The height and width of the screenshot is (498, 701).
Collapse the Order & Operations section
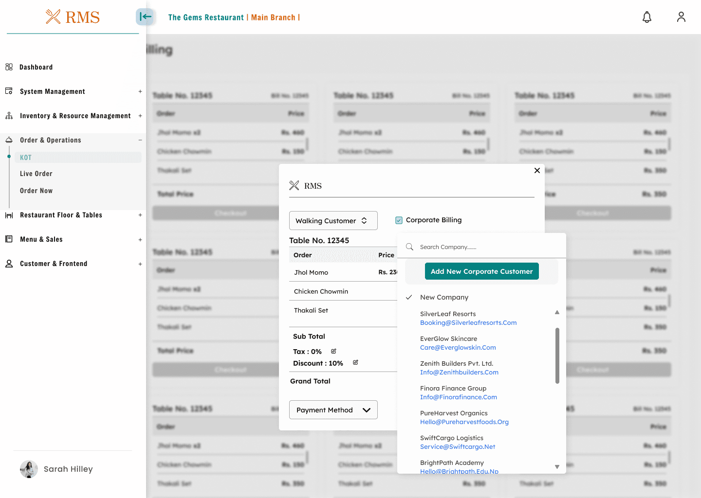coord(140,140)
